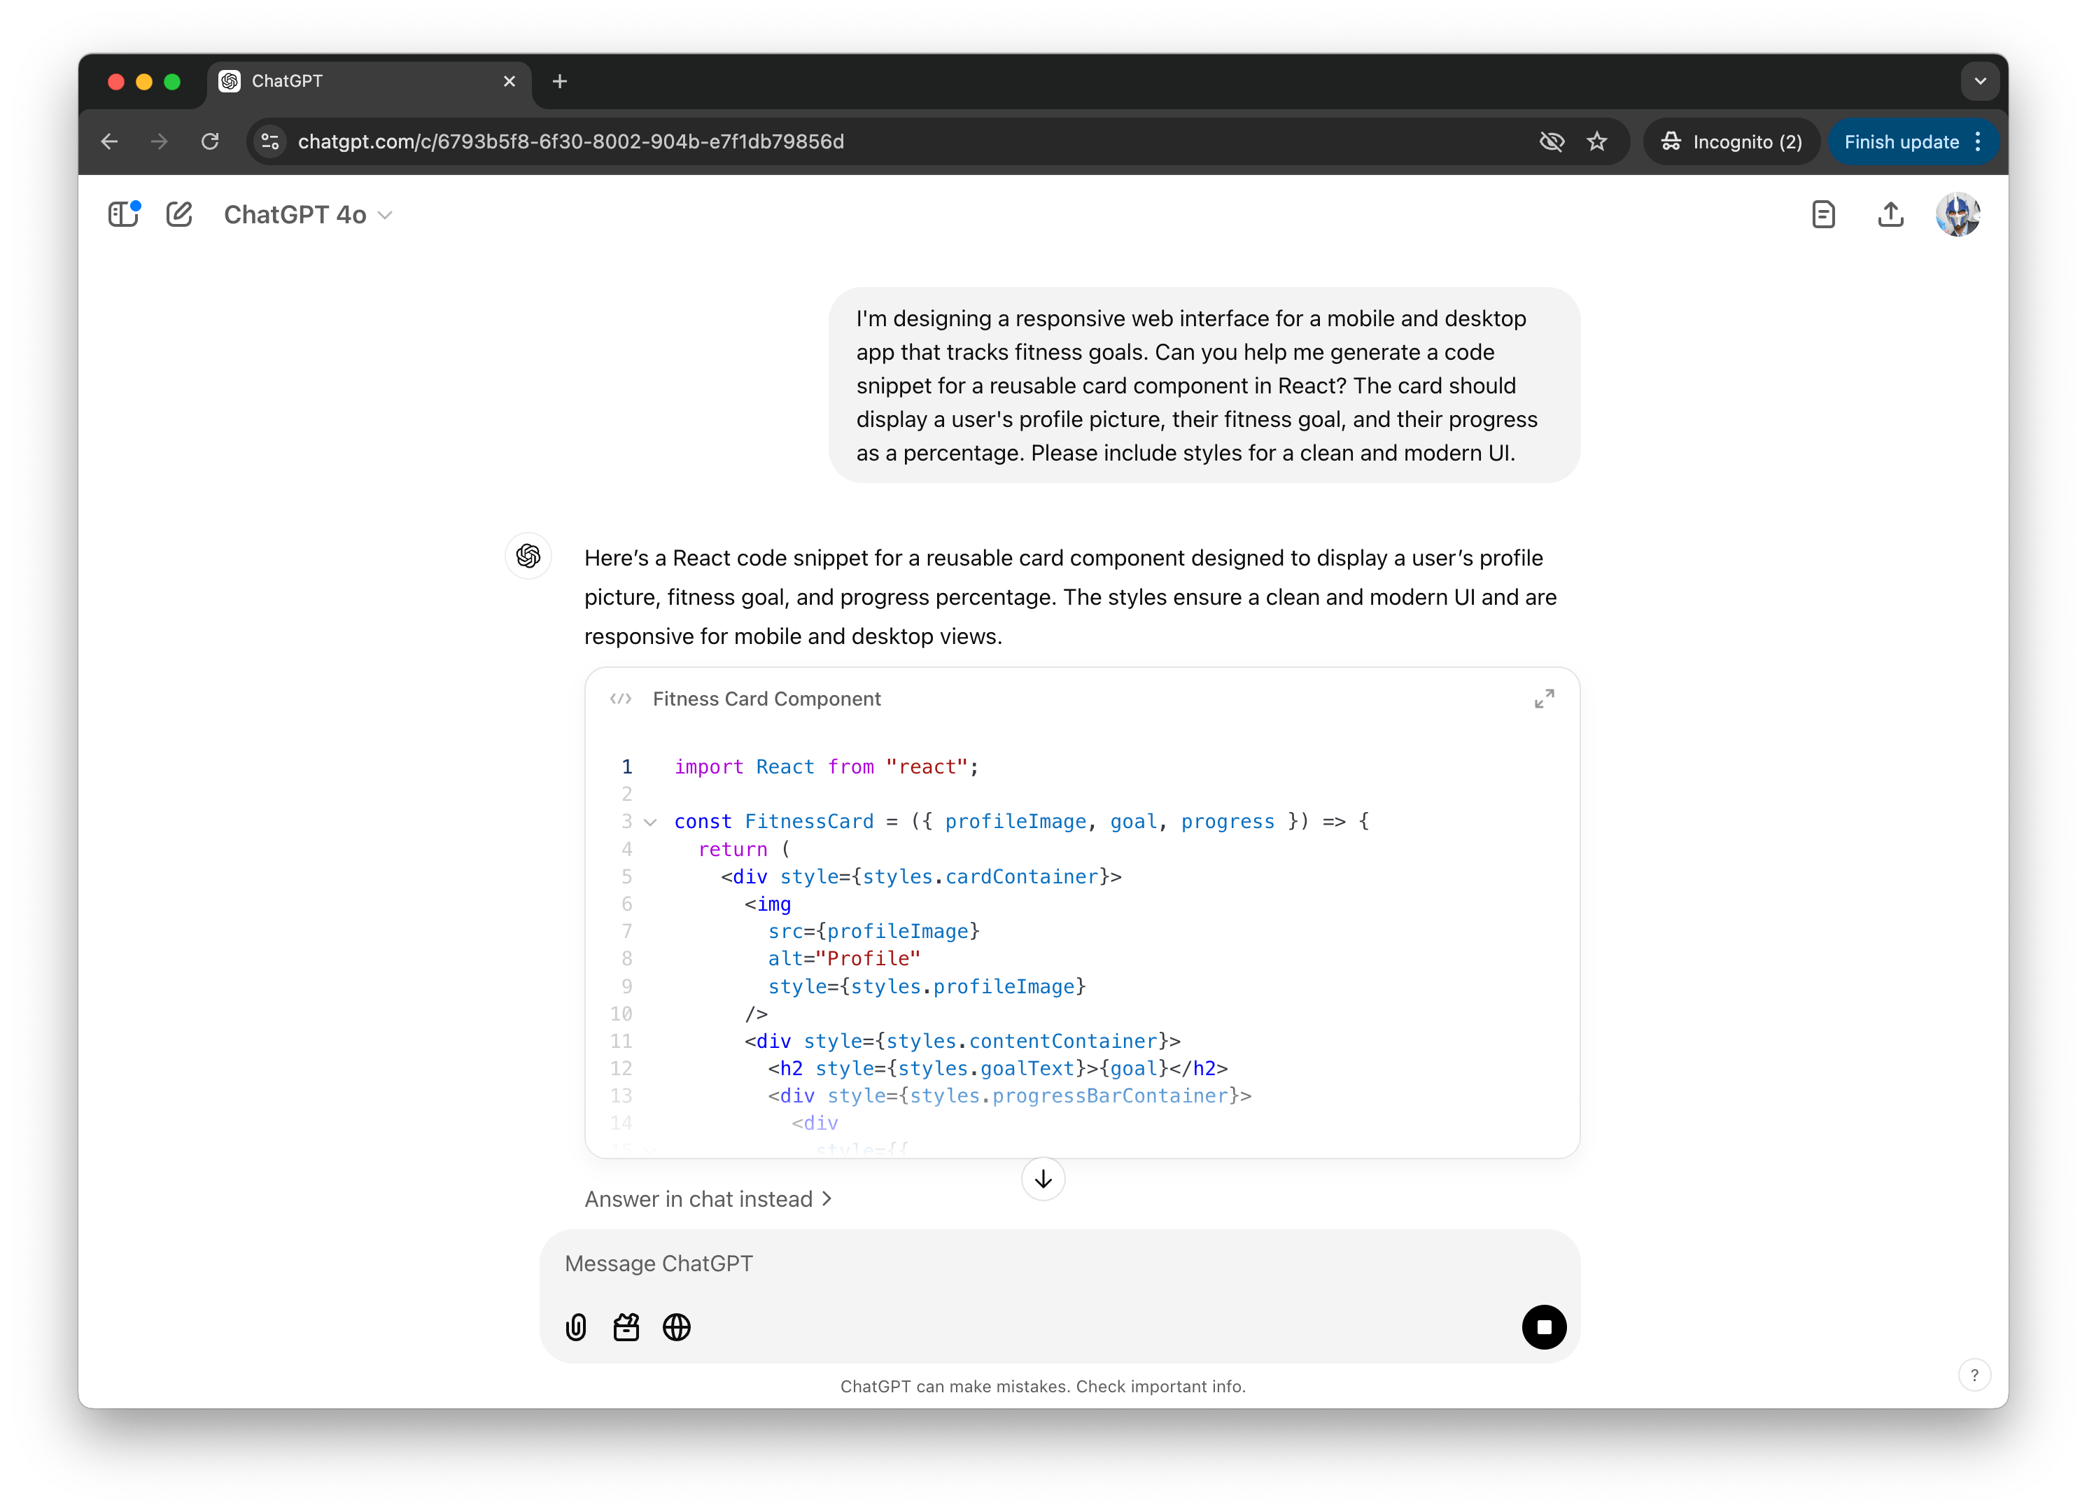
Task: Click the user message bubble about fitness goals
Action: point(1204,386)
